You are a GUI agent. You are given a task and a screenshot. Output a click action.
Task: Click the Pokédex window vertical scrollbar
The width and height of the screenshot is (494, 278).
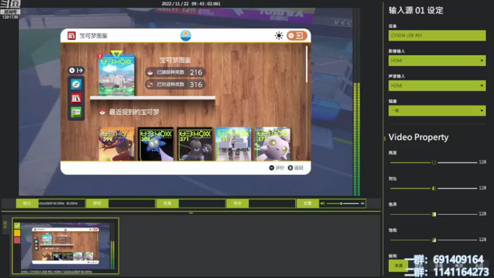306,65
